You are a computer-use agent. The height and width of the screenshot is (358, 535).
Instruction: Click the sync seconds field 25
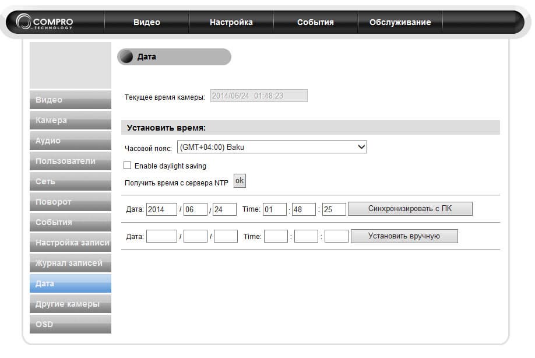pyautogui.click(x=334, y=209)
